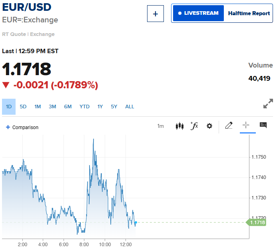Viewport: 277px width, 249px height.
Task: Toggle the crosshair tool
Action: click(x=246, y=126)
